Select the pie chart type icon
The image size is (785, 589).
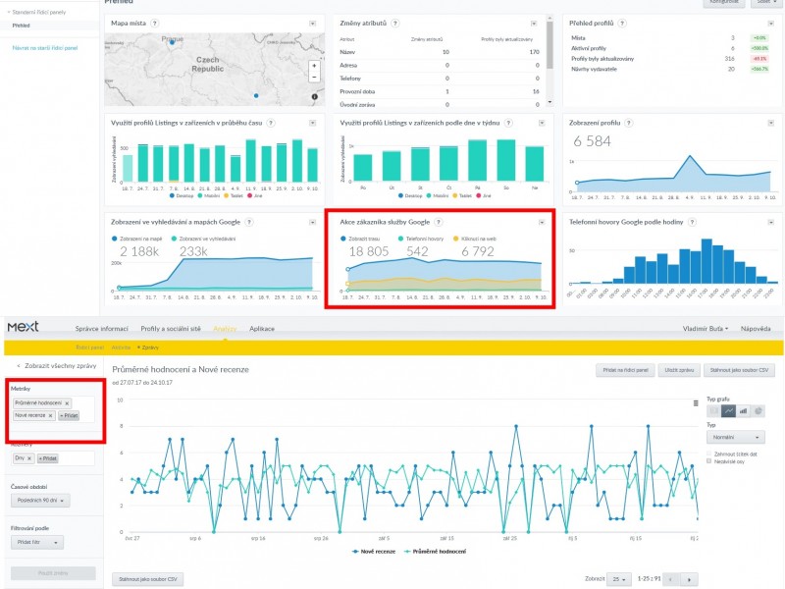click(758, 410)
